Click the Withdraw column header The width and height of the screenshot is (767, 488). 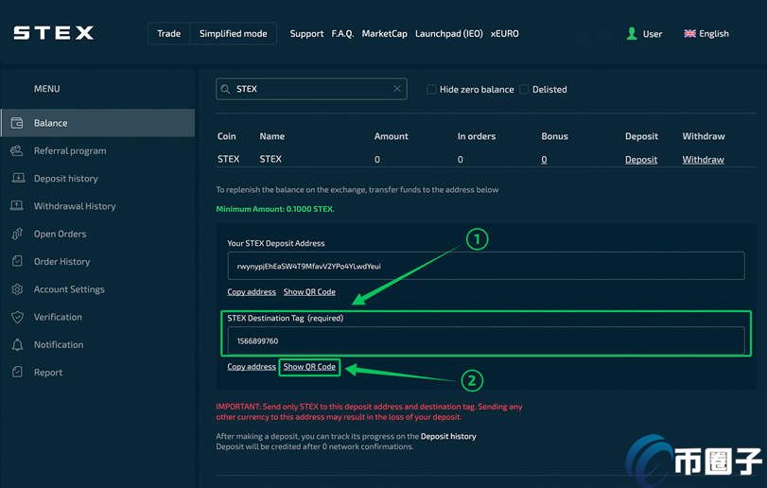tap(704, 136)
